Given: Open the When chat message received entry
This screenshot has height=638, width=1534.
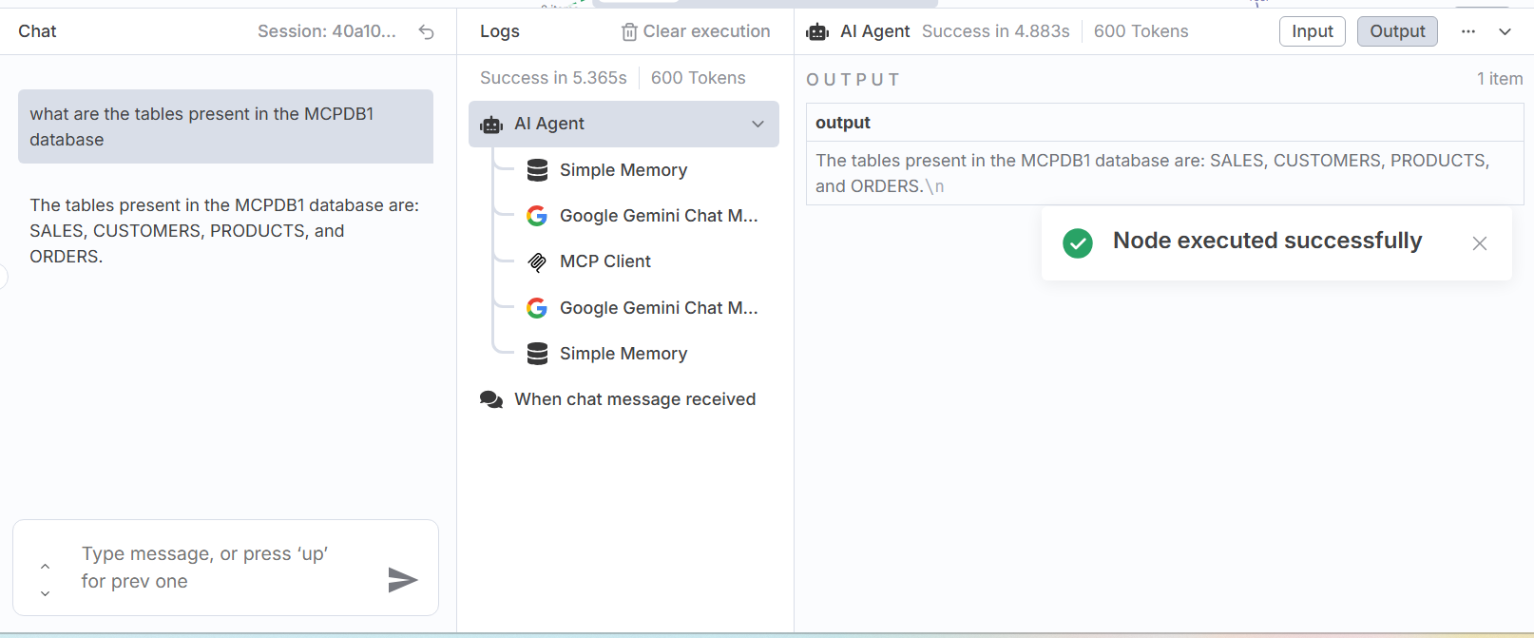Looking at the screenshot, I should pyautogui.click(x=634, y=399).
